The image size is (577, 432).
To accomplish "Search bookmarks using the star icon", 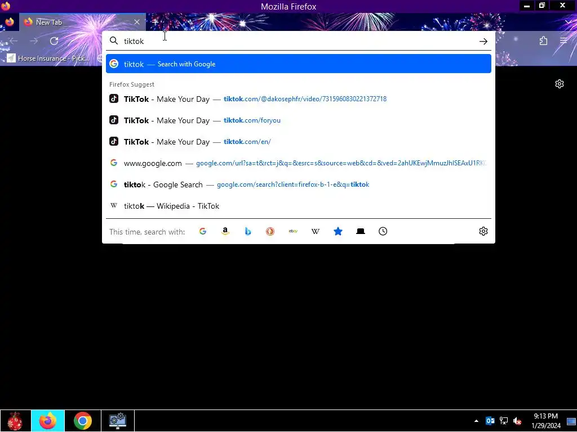I will tap(338, 231).
